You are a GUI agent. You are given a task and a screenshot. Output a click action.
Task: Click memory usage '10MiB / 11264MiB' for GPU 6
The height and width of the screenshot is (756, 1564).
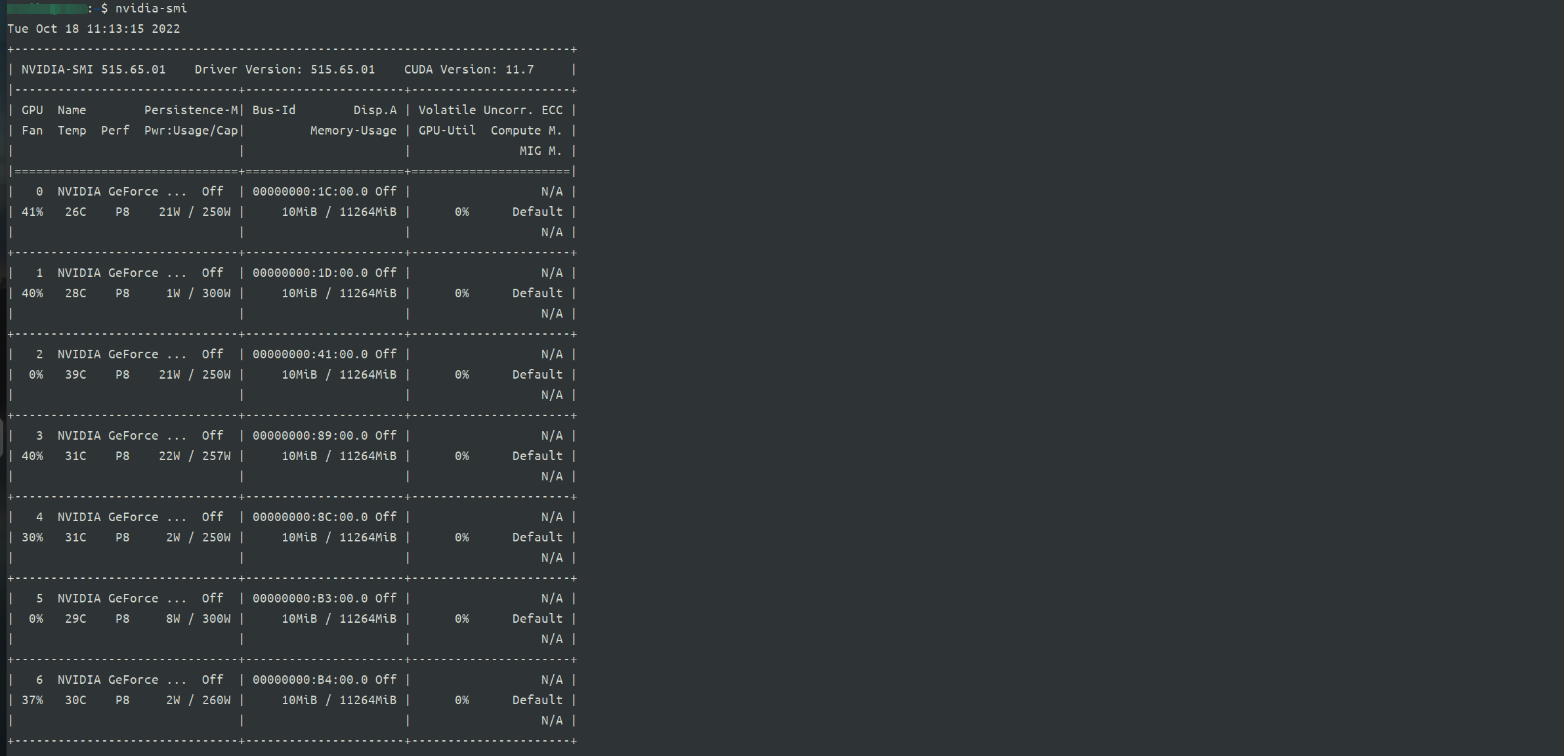(339, 700)
